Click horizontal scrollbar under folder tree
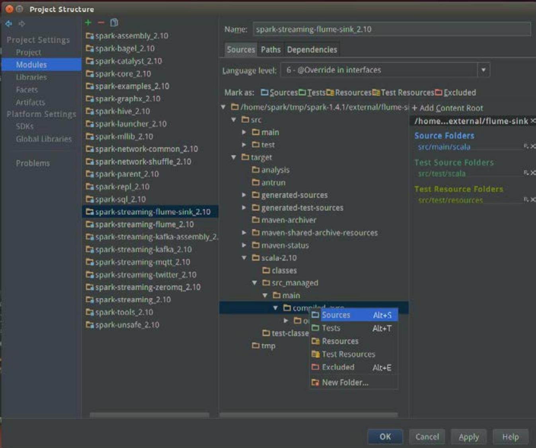Image resolution: width=536 pixels, height=448 pixels. click(309, 415)
